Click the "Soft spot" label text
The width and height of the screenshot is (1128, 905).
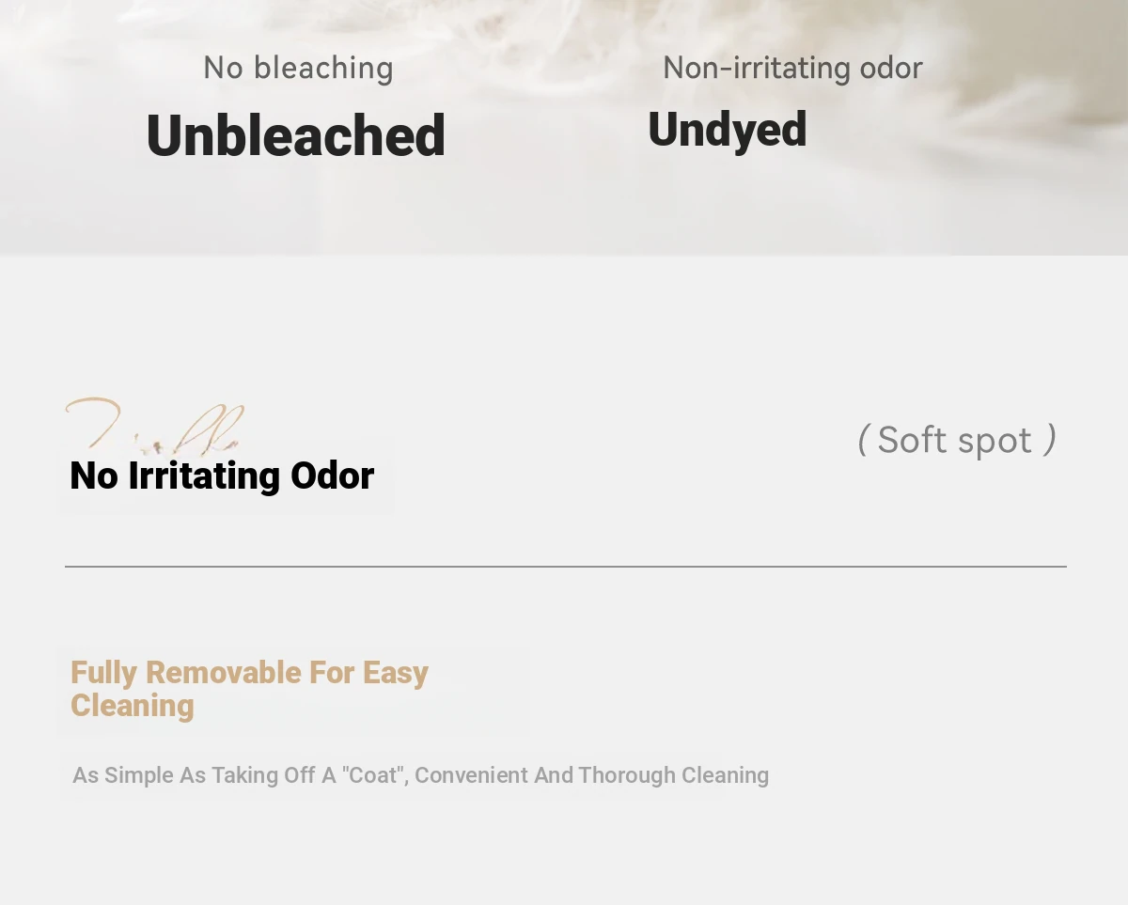[954, 440]
